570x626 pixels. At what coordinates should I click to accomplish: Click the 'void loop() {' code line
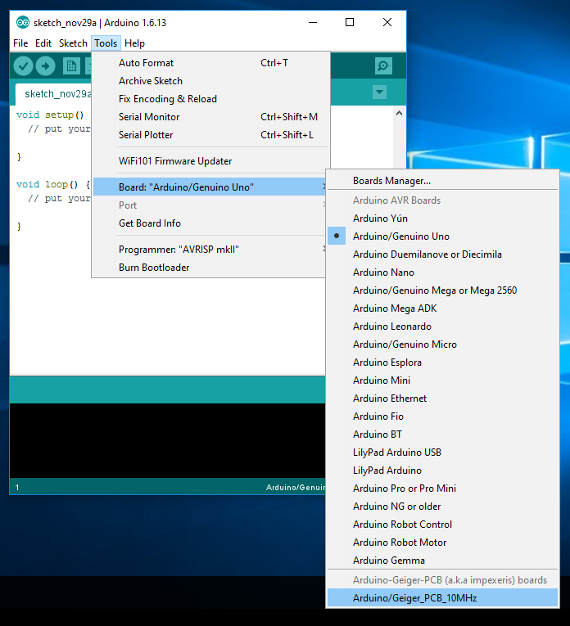53,184
